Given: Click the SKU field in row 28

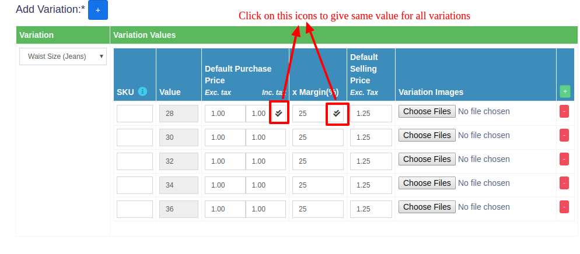Looking at the screenshot, I should [135, 114].
